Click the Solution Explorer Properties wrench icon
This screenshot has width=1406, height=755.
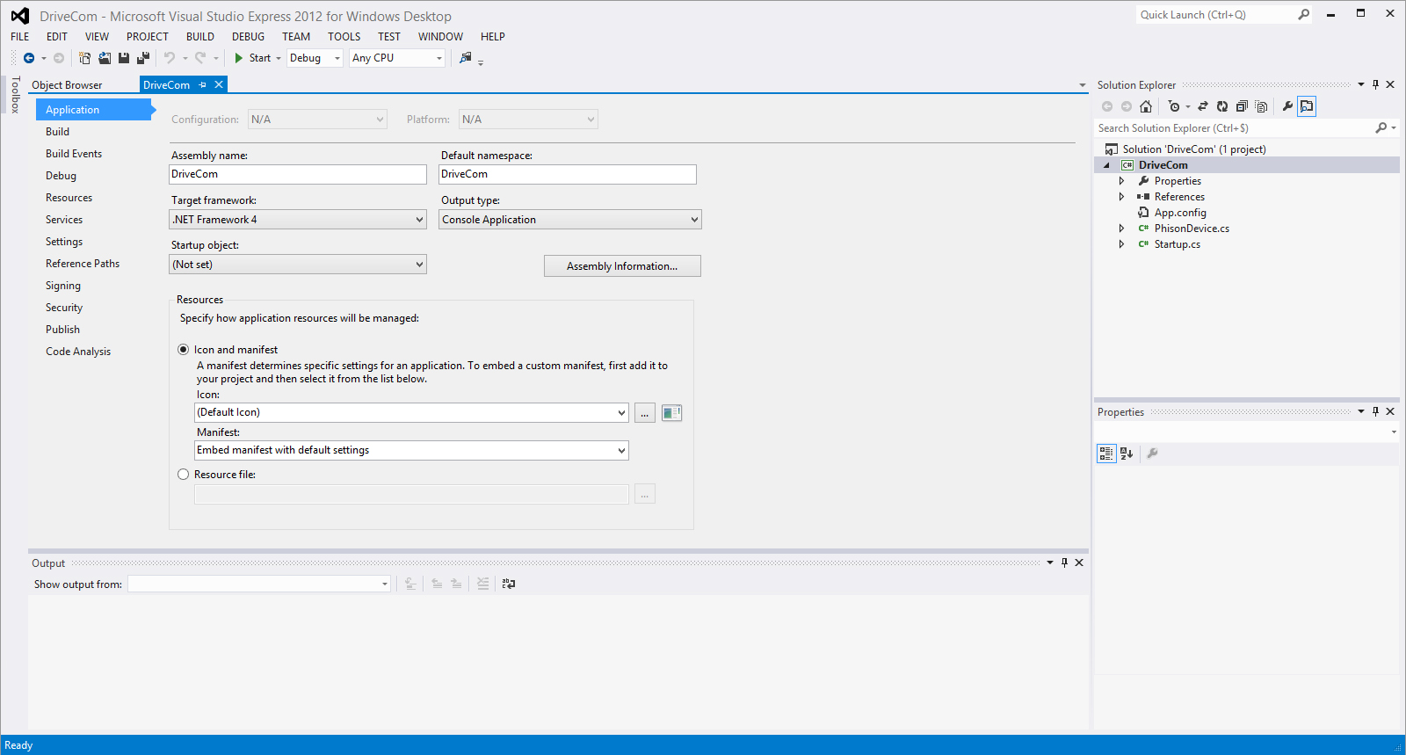[x=1287, y=106]
